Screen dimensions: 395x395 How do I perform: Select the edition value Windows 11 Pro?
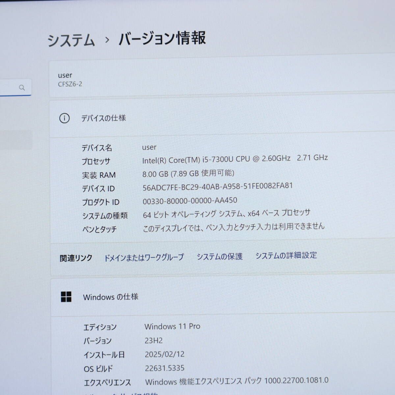coord(172,326)
